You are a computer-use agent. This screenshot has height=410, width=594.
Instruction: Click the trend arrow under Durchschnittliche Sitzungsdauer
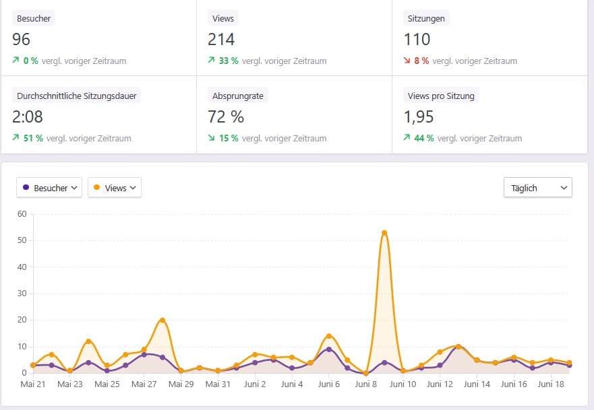pos(16,138)
